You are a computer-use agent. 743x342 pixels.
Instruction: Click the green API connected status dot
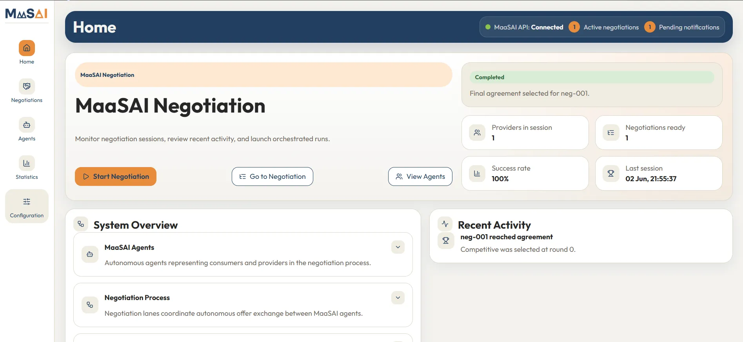click(x=488, y=27)
